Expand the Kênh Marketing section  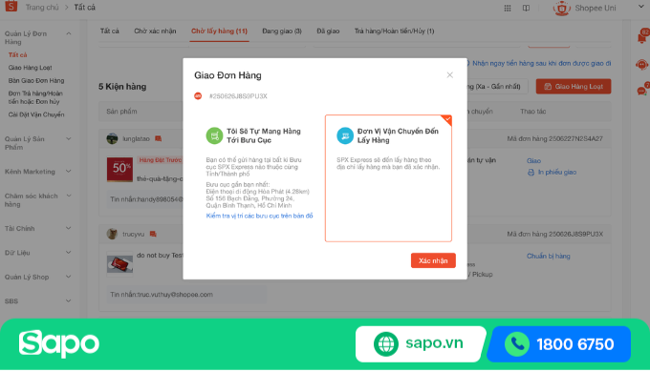[x=69, y=172]
